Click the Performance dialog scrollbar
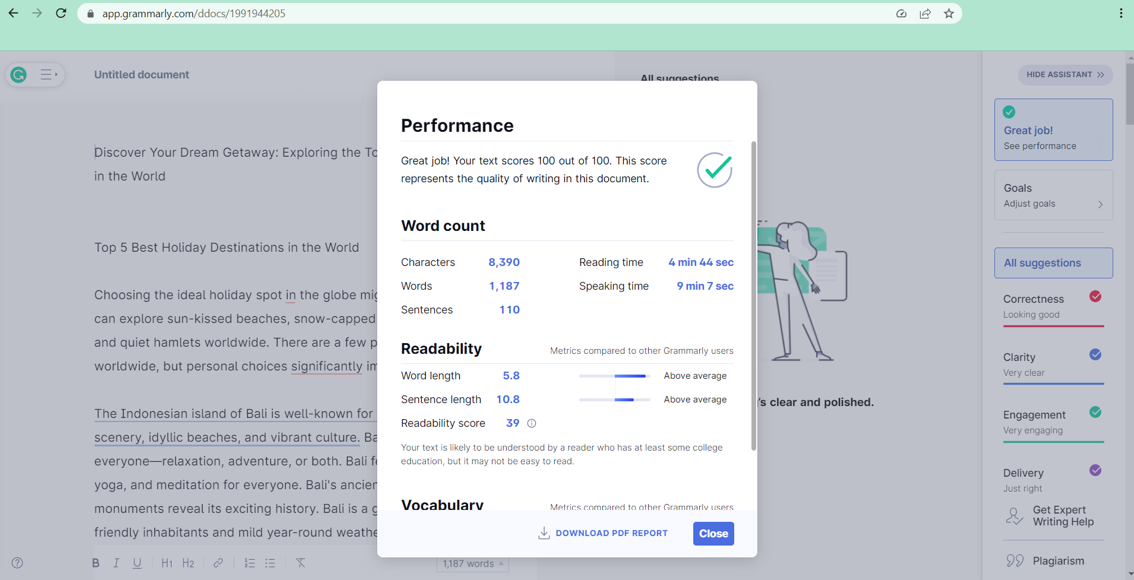Image resolution: width=1134 pixels, height=580 pixels. (754, 296)
